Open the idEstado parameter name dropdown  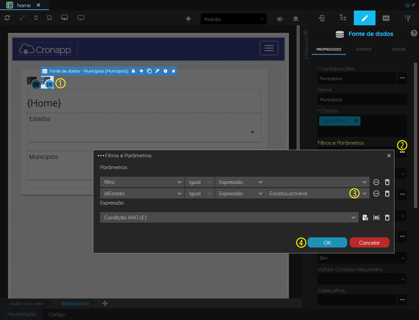pos(142,194)
